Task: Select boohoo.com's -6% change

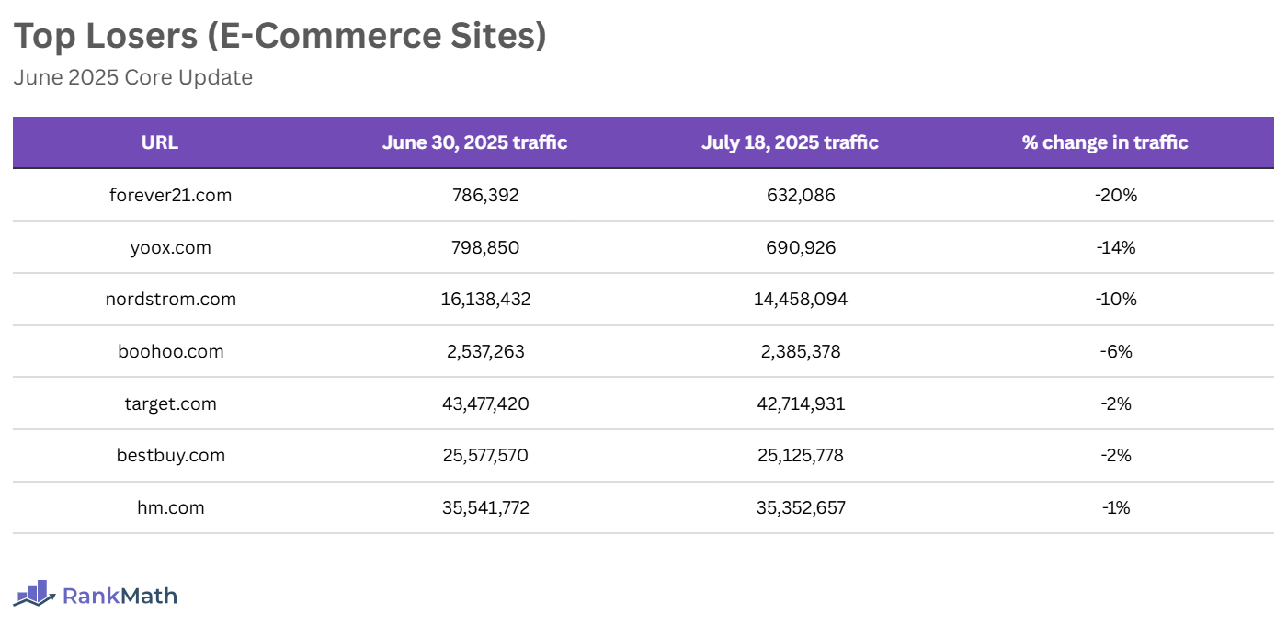Action: 1116,351
